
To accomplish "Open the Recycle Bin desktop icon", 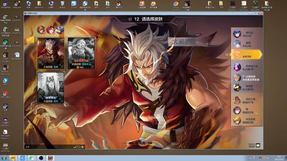I will (62, 5).
